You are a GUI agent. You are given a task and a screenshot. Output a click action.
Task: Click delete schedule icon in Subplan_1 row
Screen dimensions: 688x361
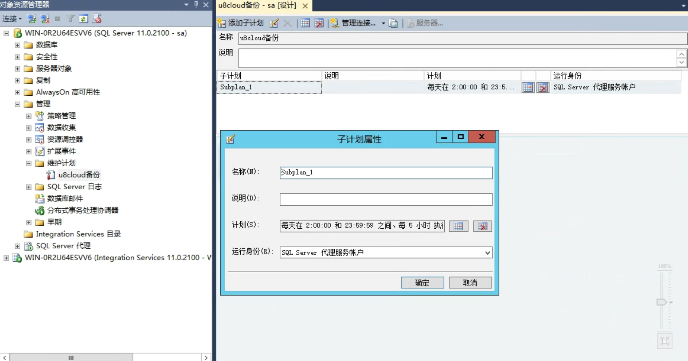[543, 88]
